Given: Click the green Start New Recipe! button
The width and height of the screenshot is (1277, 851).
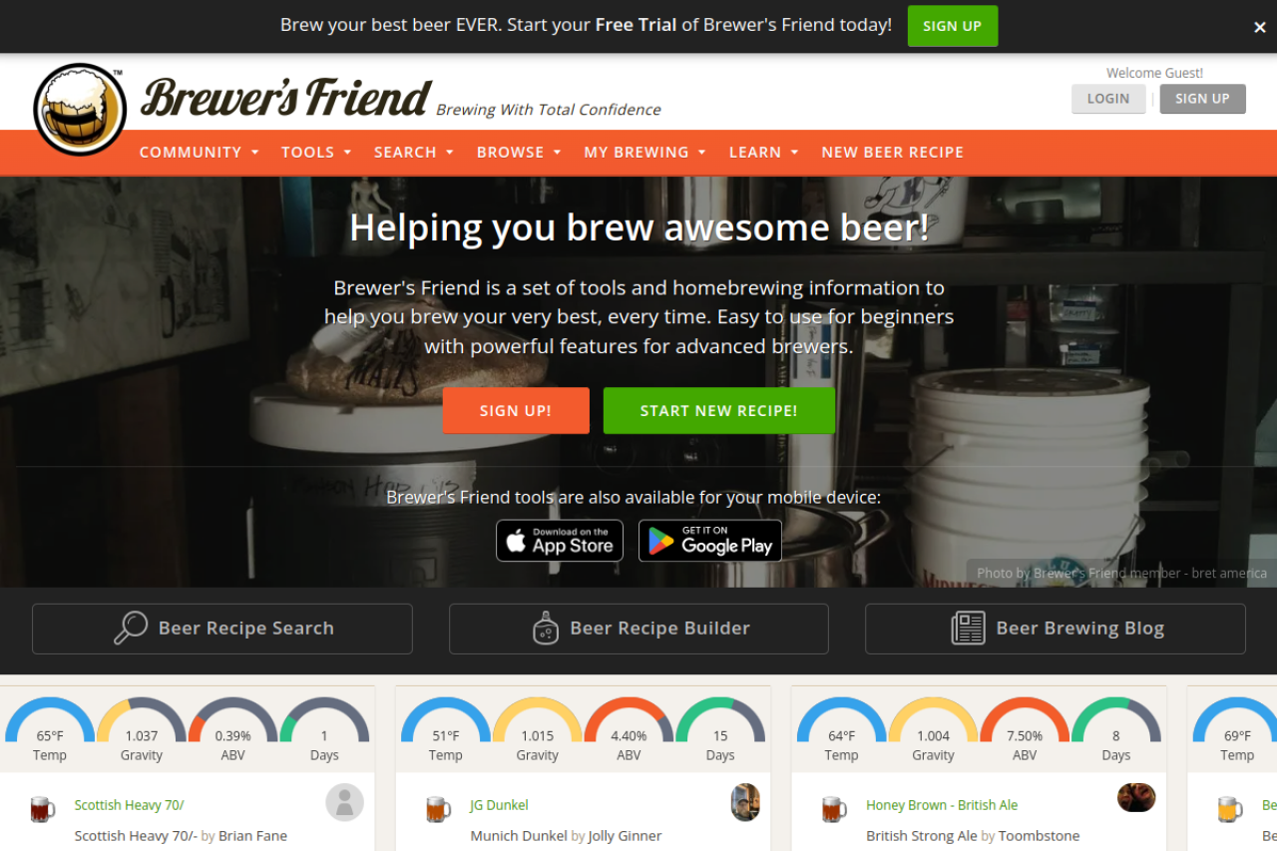Looking at the screenshot, I should click(718, 411).
